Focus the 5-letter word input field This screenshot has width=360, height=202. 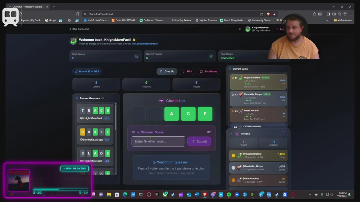[x=158, y=141]
